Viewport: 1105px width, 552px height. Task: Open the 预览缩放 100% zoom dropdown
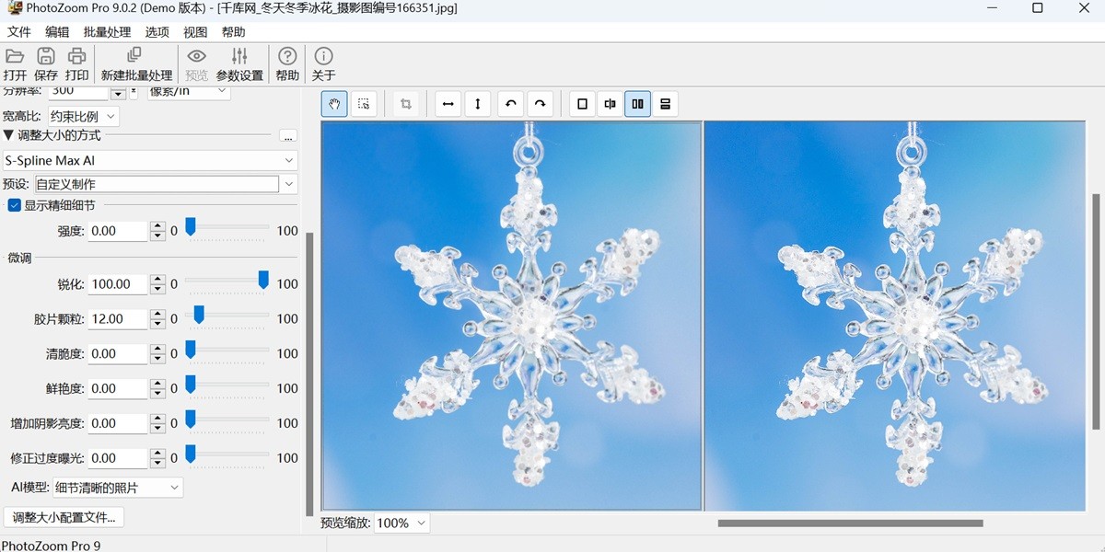[x=401, y=523]
